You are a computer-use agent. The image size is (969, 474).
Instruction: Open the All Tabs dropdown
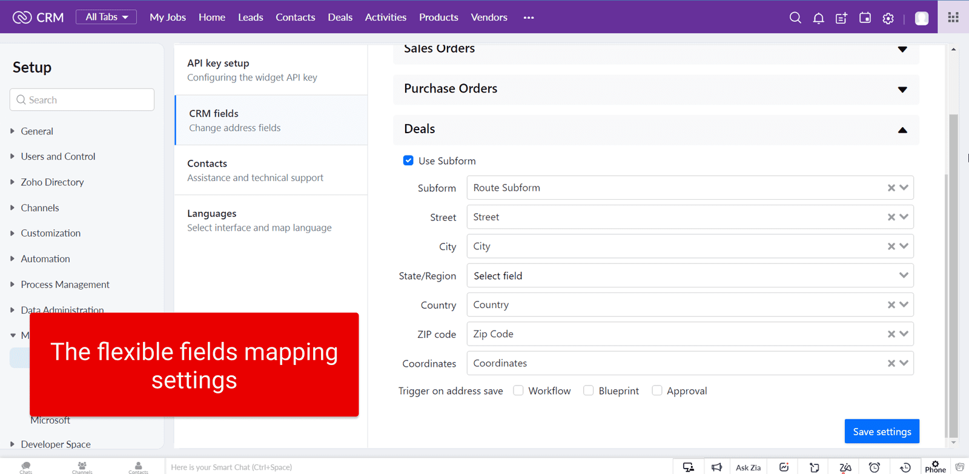pyautogui.click(x=106, y=17)
